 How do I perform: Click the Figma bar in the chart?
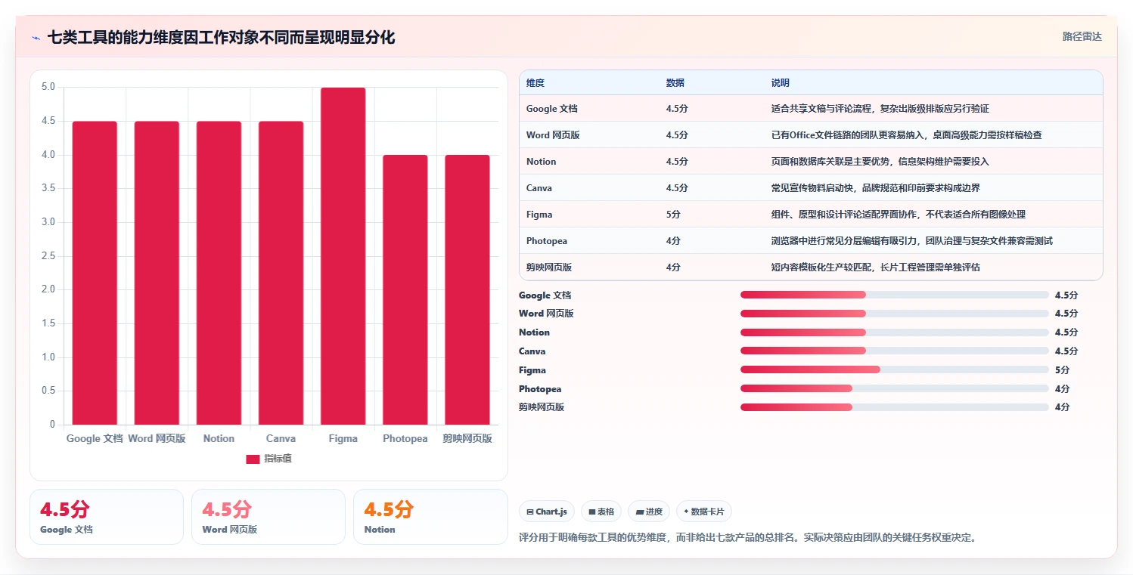pos(343,256)
